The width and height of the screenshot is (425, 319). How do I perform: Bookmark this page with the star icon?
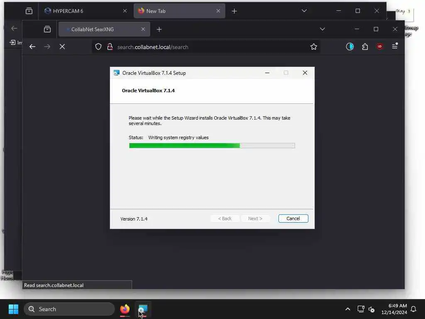tap(314, 47)
